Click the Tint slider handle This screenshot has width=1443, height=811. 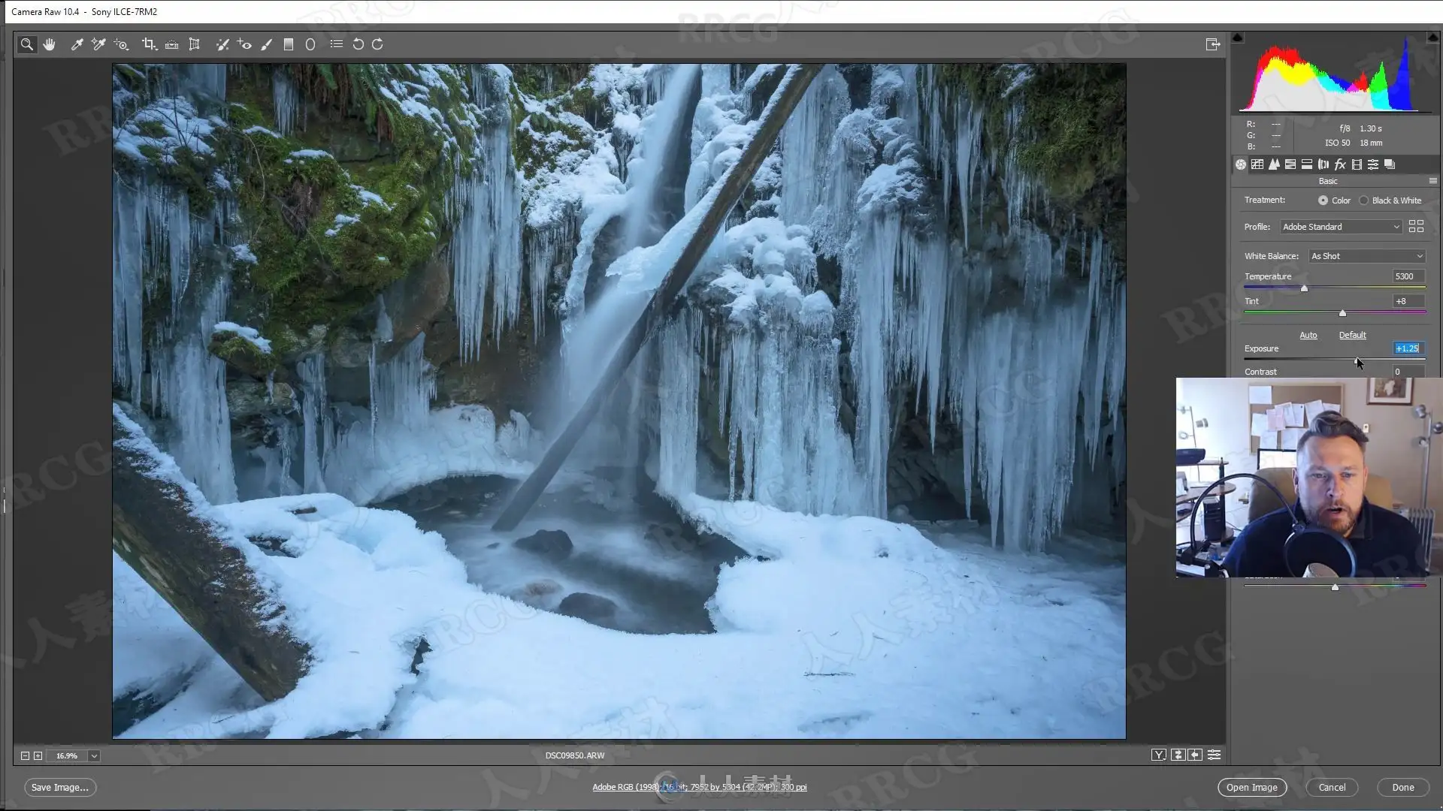click(x=1342, y=313)
